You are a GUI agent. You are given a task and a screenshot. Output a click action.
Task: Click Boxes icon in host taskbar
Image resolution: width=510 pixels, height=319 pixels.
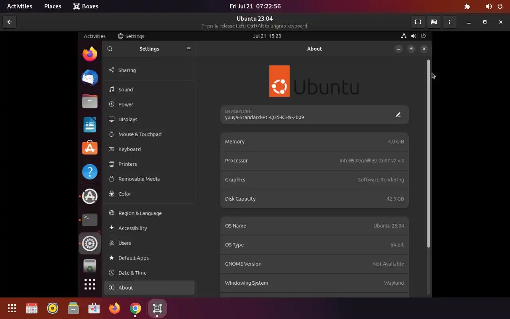[157, 308]
